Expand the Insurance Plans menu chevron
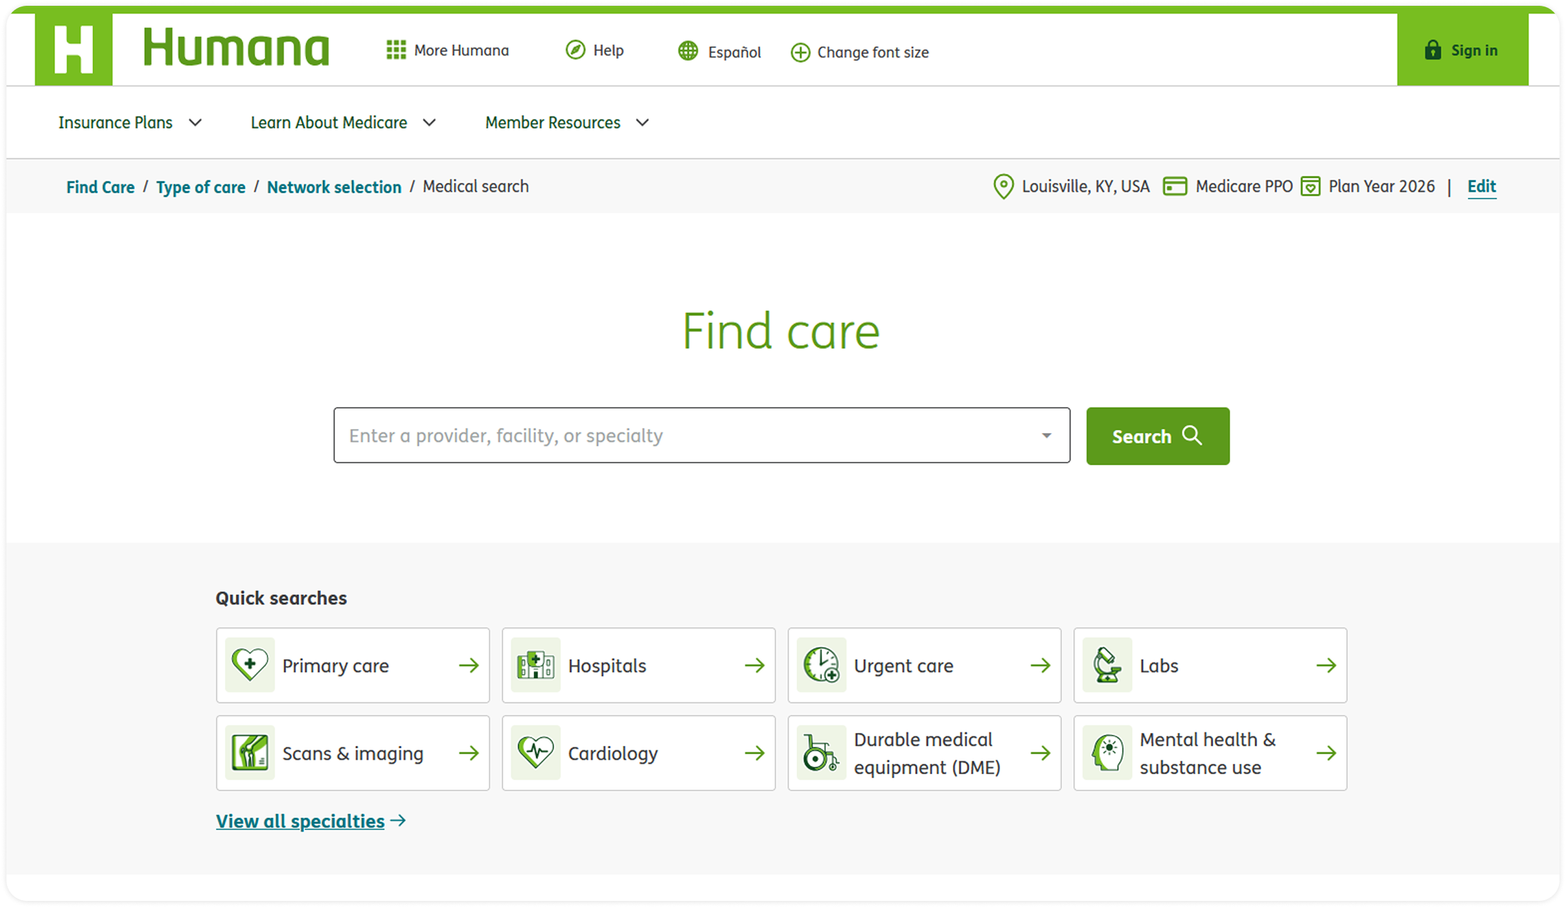 [195, 123]
